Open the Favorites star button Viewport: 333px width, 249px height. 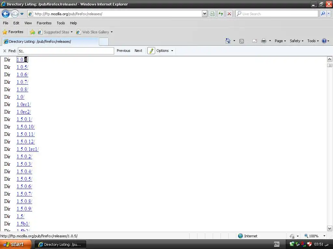[13, 32]
